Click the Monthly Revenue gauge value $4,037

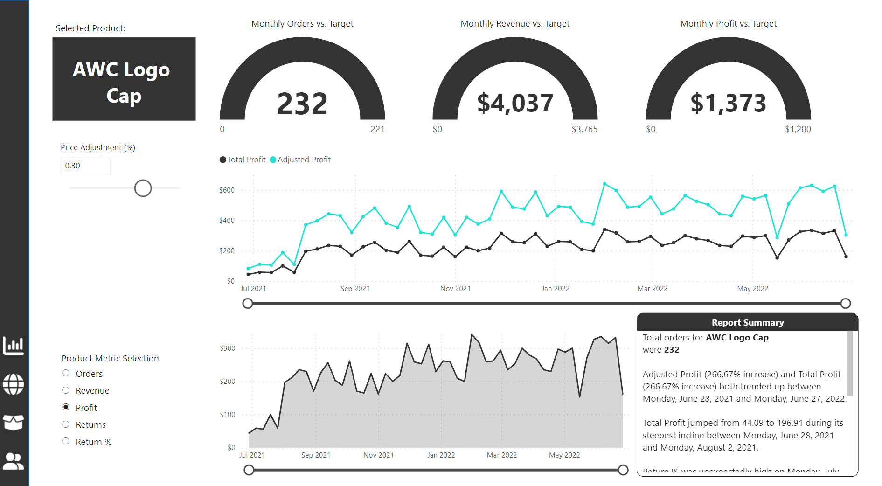click(515, 103)
